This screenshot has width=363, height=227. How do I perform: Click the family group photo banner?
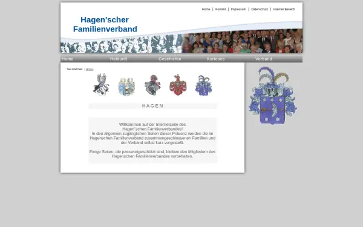point(181,41)
